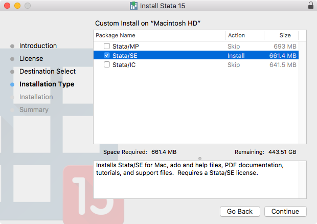Image resolution: width=317 pixels, height=224 pixels.
Task: Click the split handle dot above description
Action: tap(200, 159)
